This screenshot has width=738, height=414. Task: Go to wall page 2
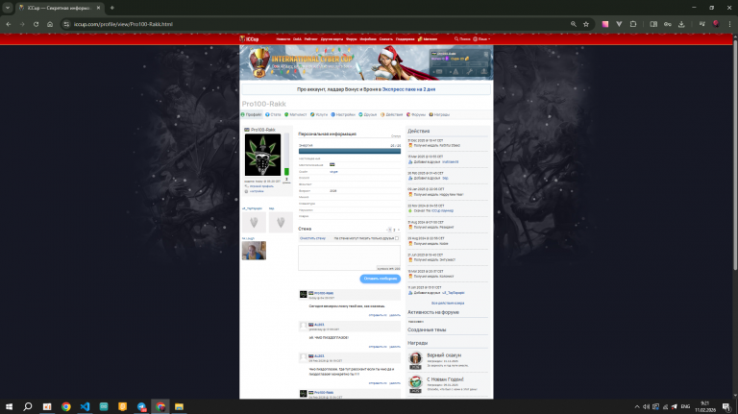394,230
